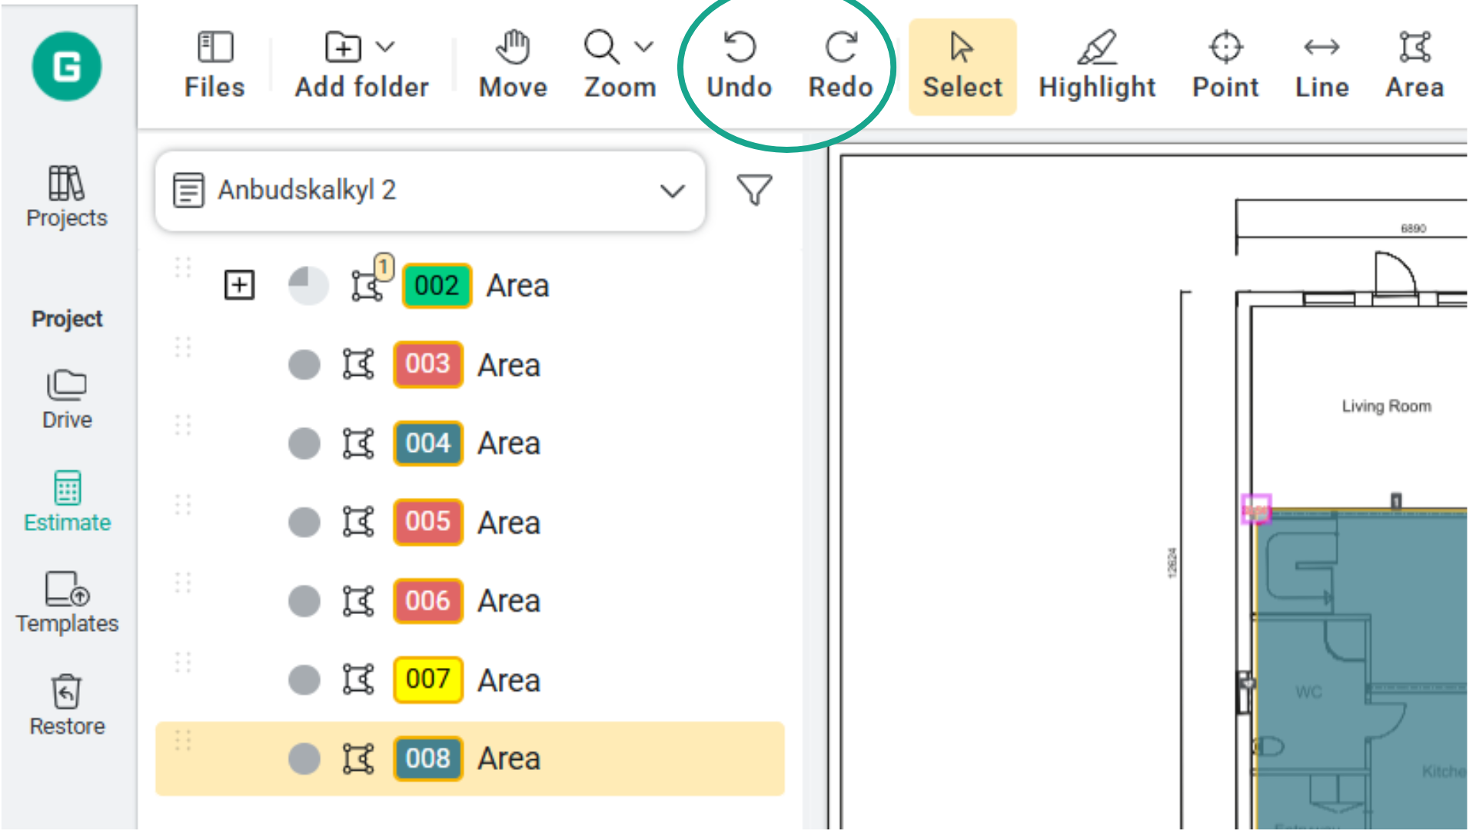Undo the last action
1476x830 pixels.
(x=739, y=66)
